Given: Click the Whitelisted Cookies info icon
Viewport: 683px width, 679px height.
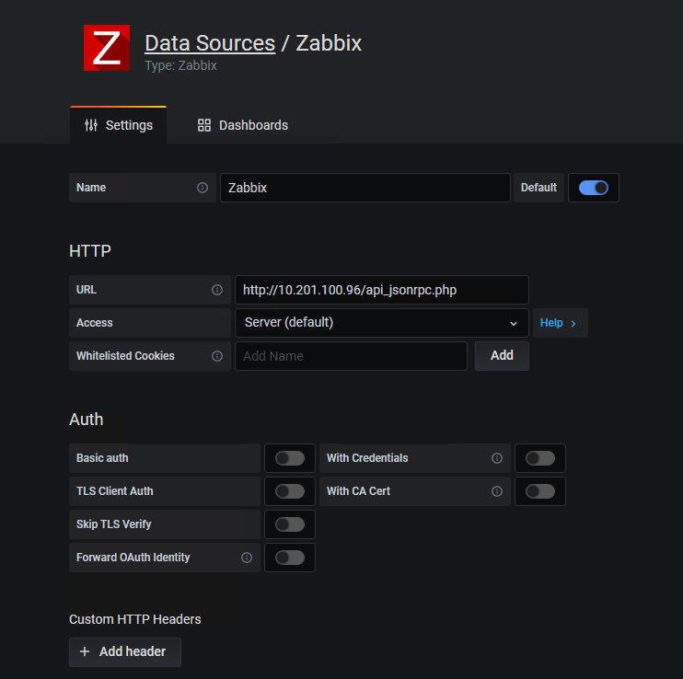Looking at the screenshot, I should point(217,356).
